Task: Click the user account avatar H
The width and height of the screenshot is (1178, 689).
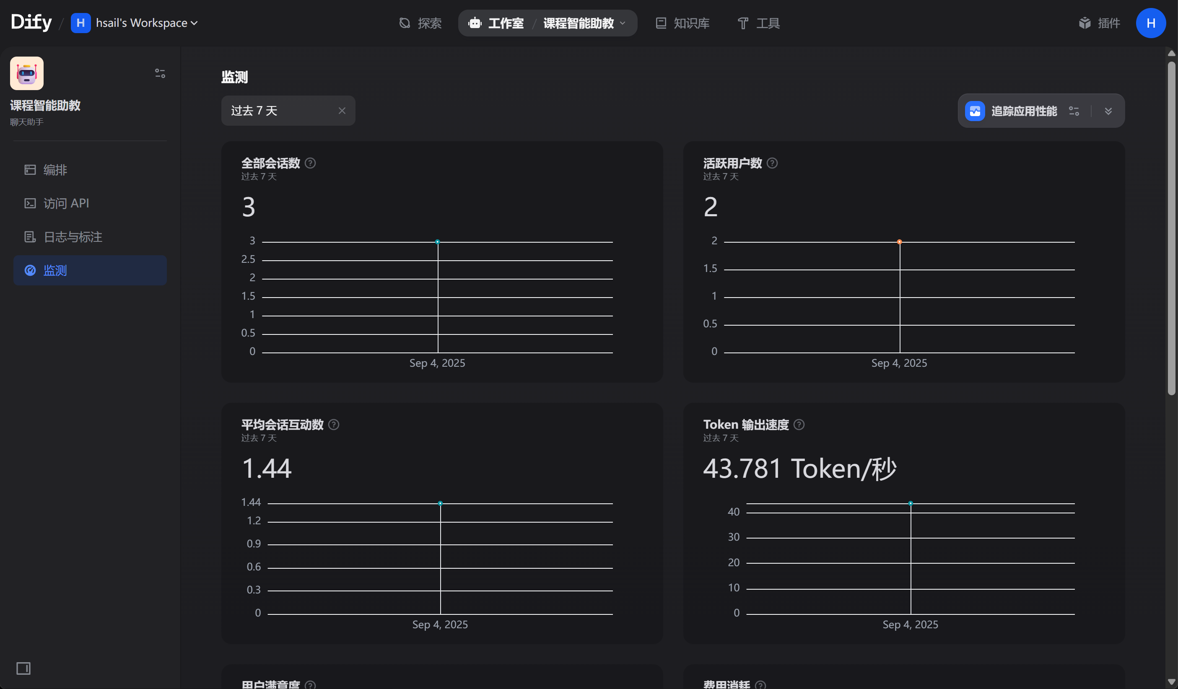Action: (1150, 23)
